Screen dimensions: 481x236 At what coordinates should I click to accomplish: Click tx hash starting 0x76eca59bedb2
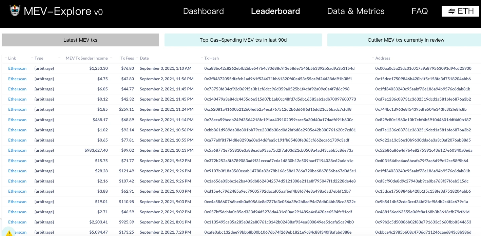pos(279,120)
